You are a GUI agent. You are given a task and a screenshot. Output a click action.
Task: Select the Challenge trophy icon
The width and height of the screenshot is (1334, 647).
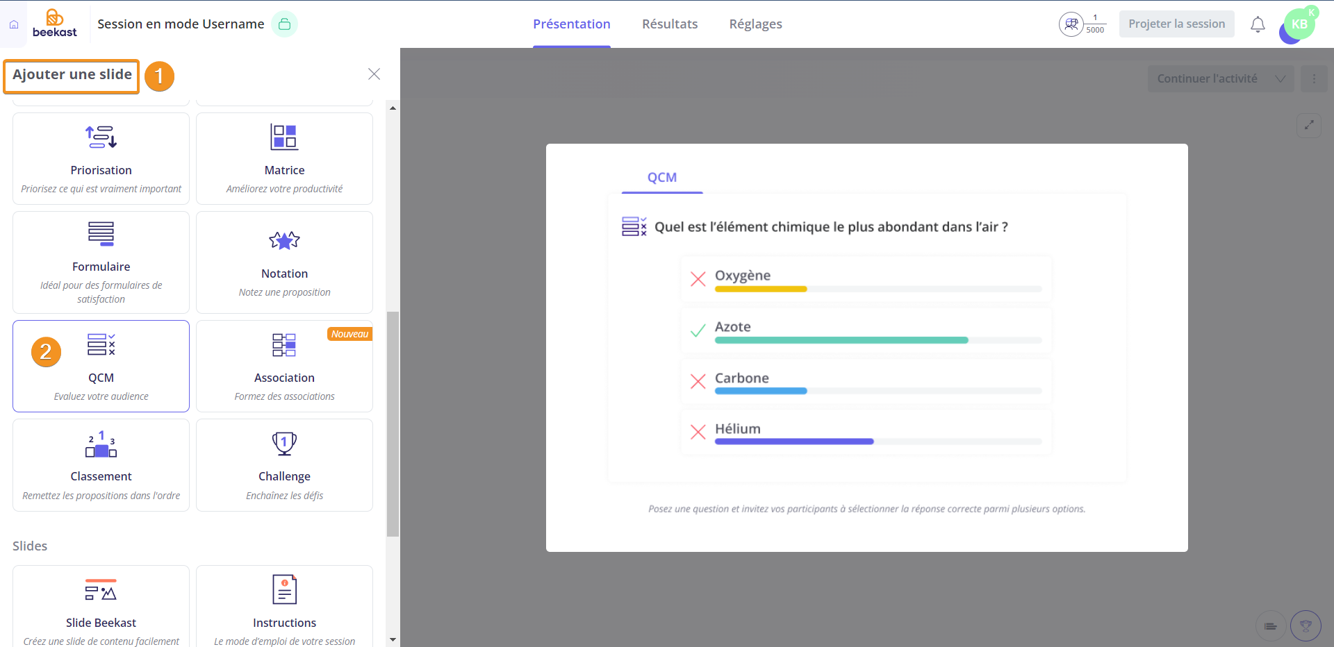point(284,444)
